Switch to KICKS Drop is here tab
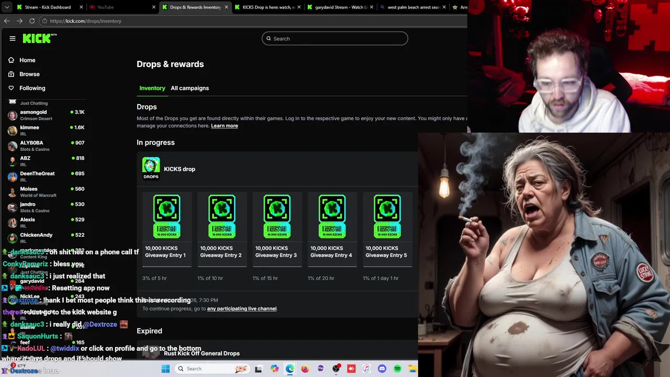This screenshot has width=670, height=377. coord(267,7)
